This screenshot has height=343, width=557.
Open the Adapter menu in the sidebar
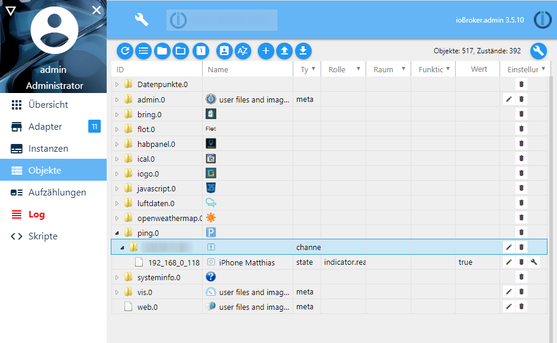tap(45, 126)
